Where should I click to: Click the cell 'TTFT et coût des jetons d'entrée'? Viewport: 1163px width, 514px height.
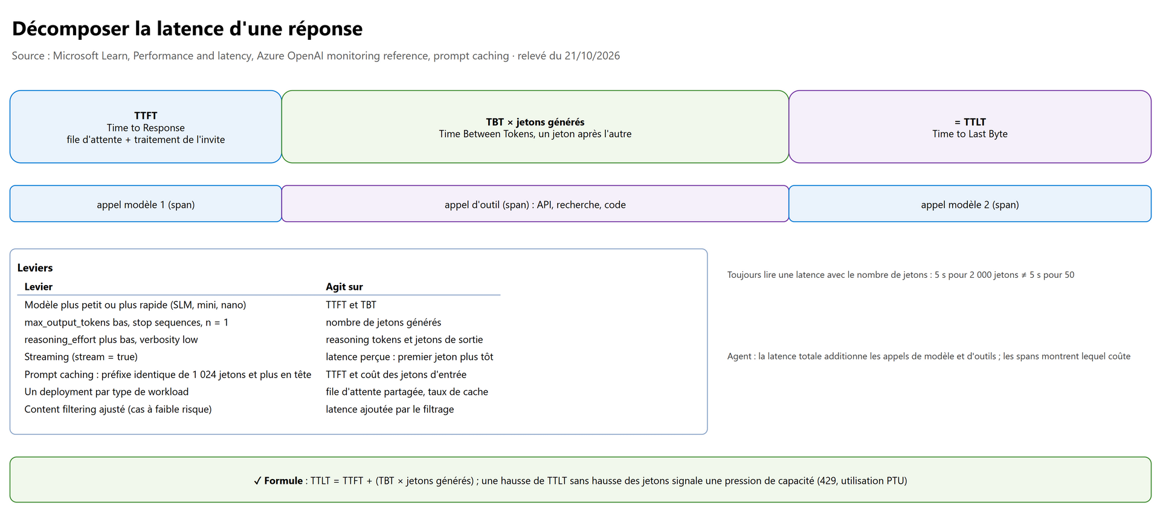[396, 374]
